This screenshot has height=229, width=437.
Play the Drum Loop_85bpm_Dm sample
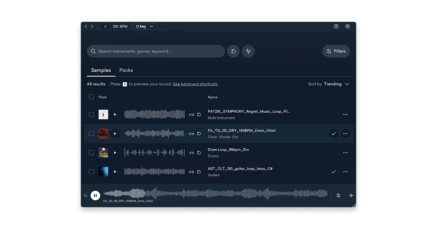click(x=115, y=153)
